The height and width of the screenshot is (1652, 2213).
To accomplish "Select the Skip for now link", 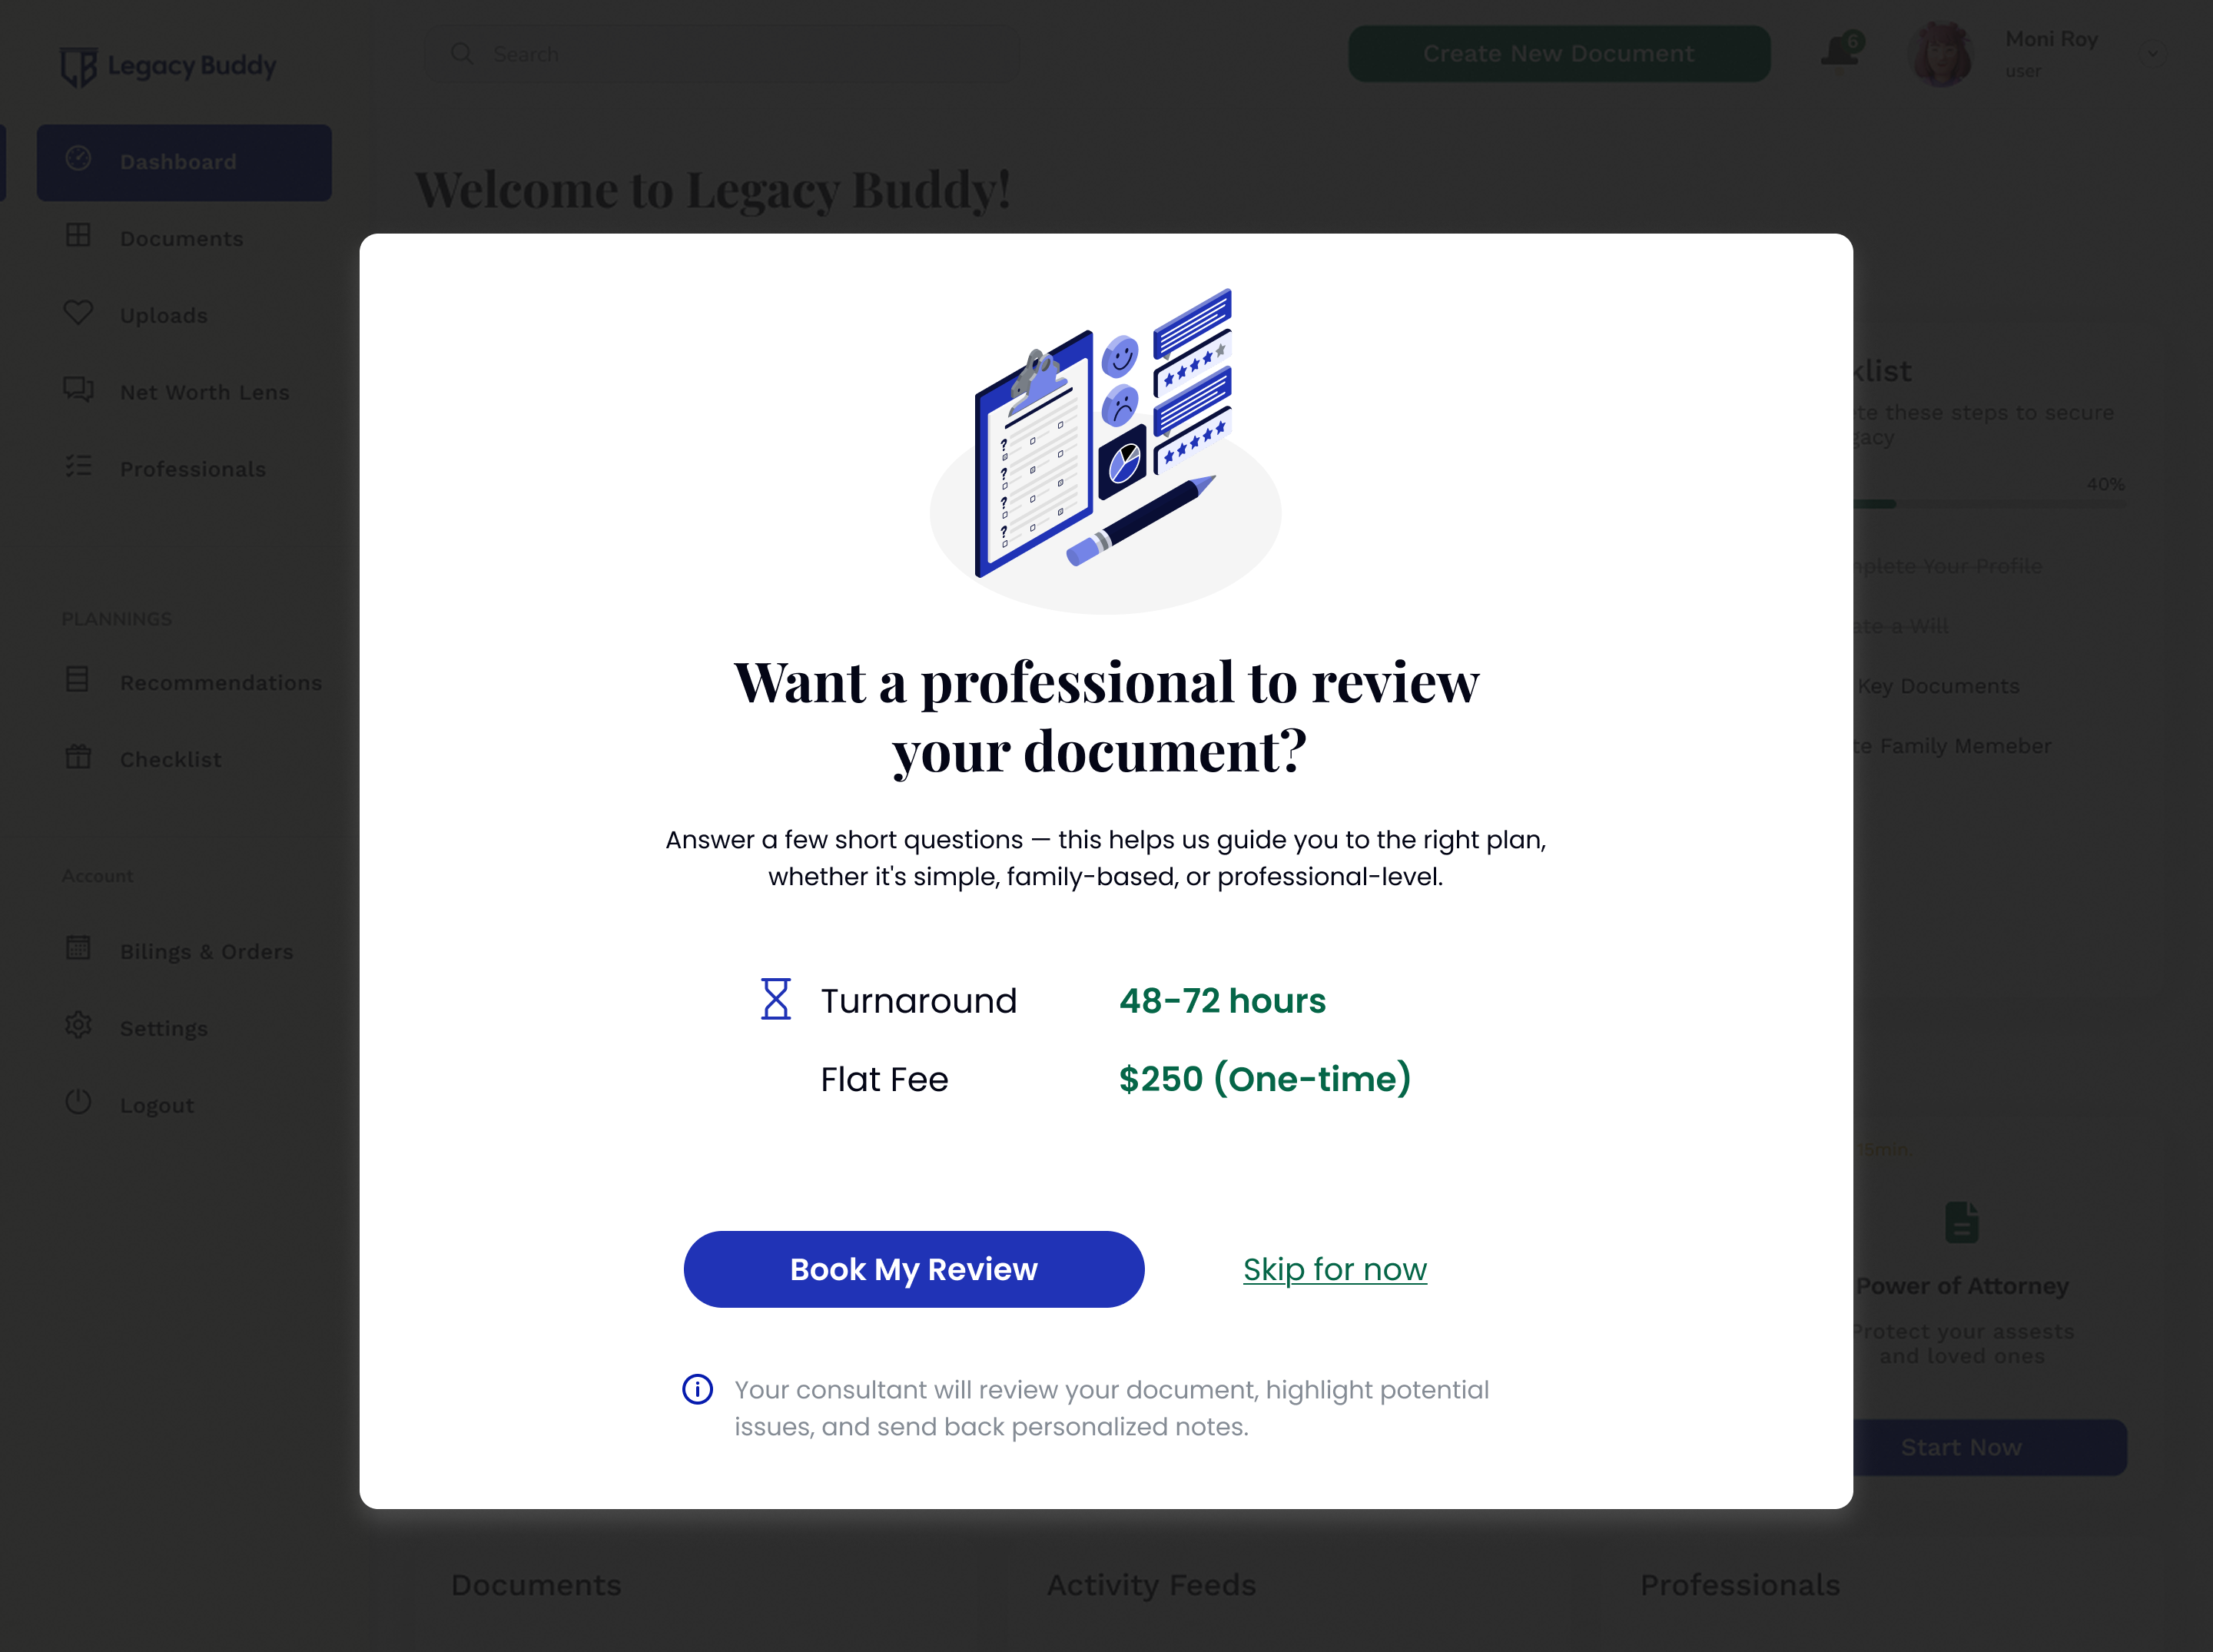I will [x=1334, y=1269].
